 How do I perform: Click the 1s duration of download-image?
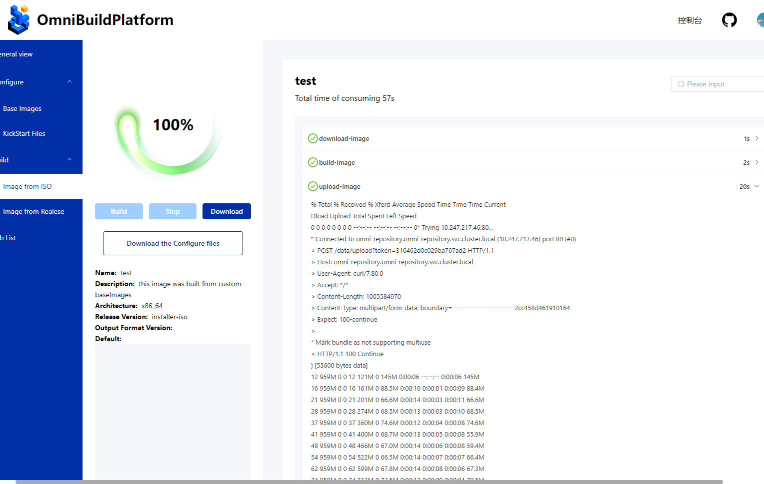[x=746, y=139]
